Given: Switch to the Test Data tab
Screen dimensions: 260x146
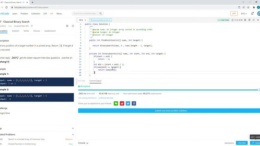Looking at the screenshot, I should click(x=82, y=81).
